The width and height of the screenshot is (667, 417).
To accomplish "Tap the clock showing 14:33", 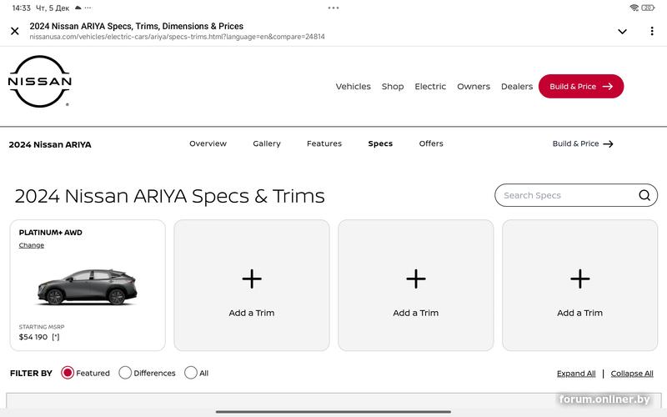I will pyautogui.click(x=22, y=8).
